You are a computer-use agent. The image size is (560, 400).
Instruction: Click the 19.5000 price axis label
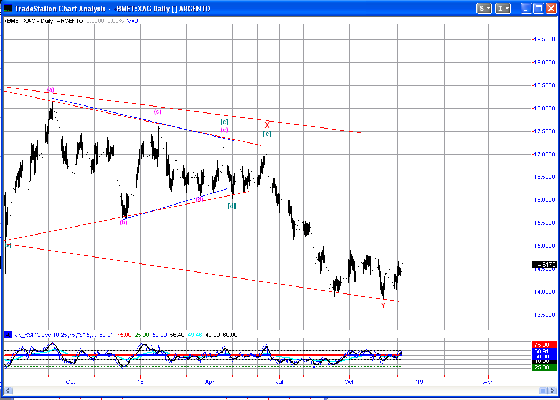tap(544, 39)
